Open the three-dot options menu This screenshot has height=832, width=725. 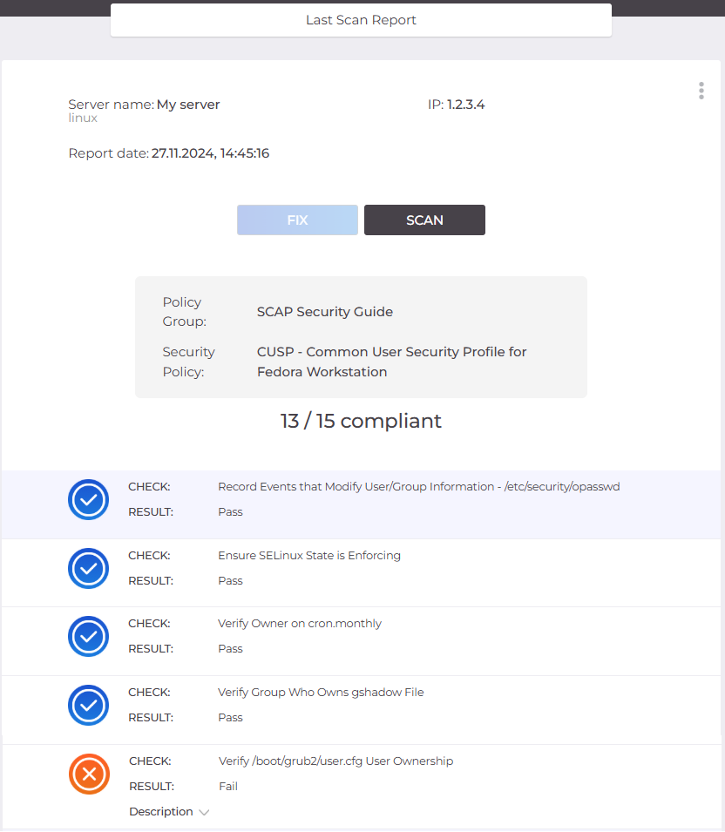point(701,91)
